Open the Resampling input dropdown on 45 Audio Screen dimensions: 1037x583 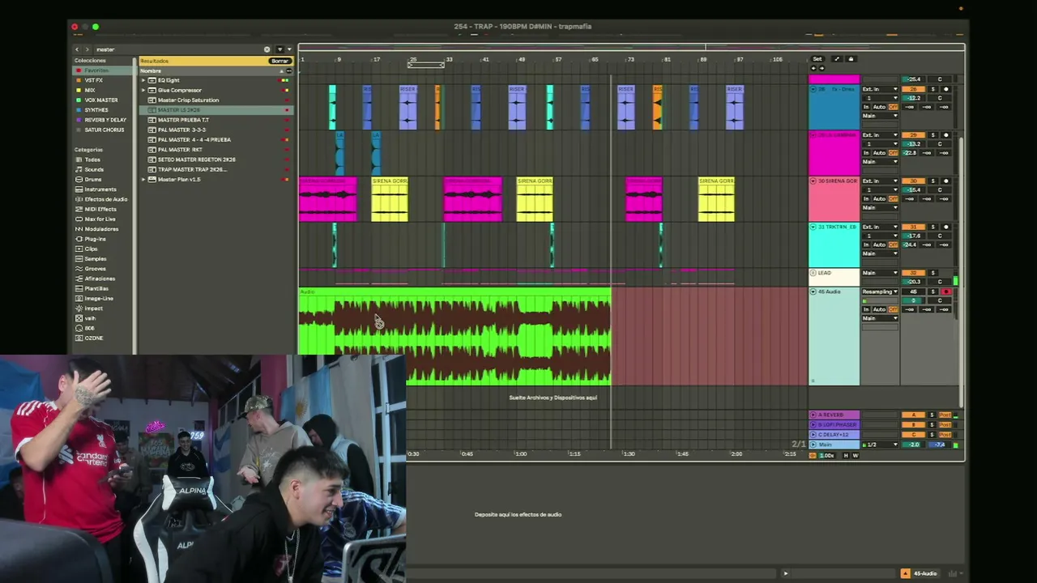[x=880, y=291]
